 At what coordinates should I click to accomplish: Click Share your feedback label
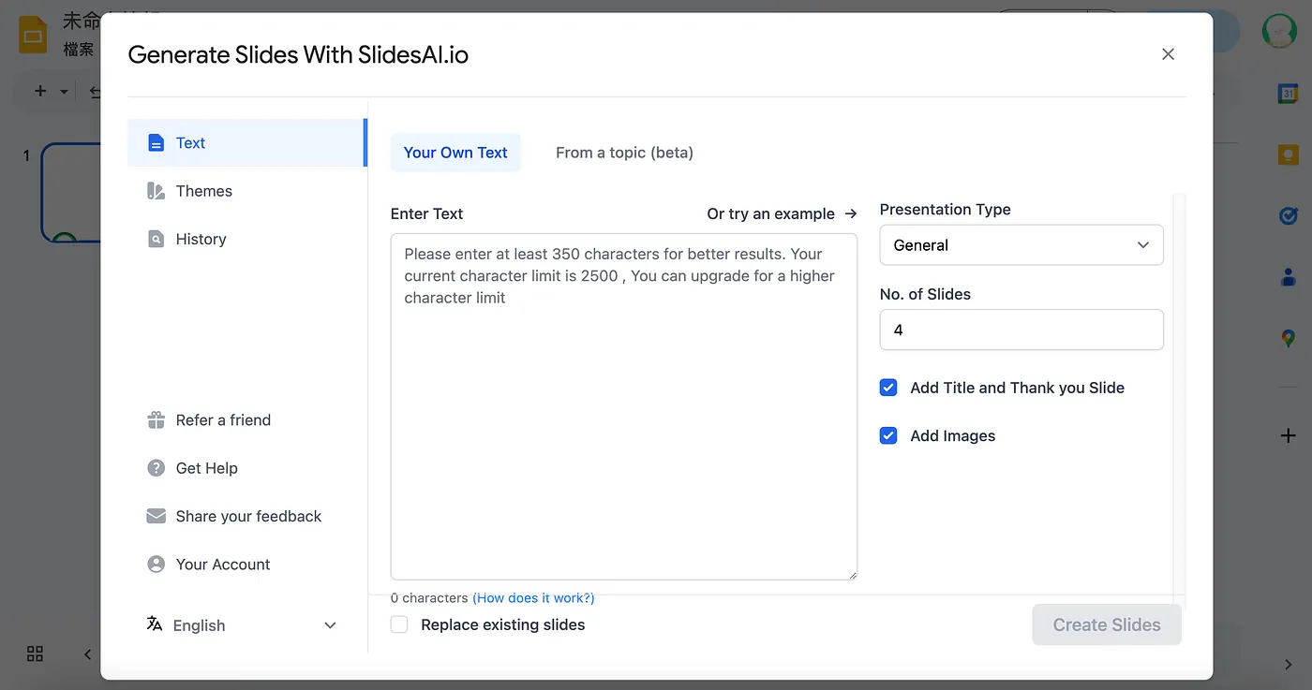click(x=248, y=516)
